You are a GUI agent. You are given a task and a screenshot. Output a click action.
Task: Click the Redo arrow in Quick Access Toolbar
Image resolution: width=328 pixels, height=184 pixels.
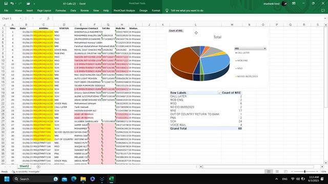point(20,4)
